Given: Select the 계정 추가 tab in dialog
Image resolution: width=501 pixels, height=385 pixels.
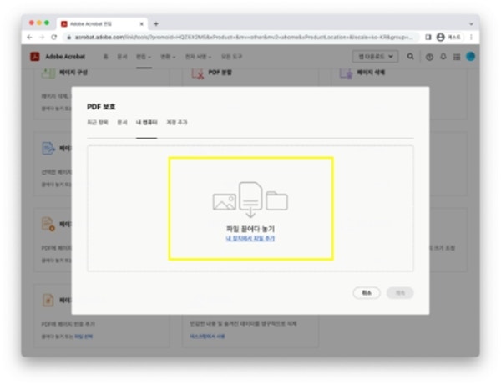Looking at the screenshot, I should coord(177,123).
